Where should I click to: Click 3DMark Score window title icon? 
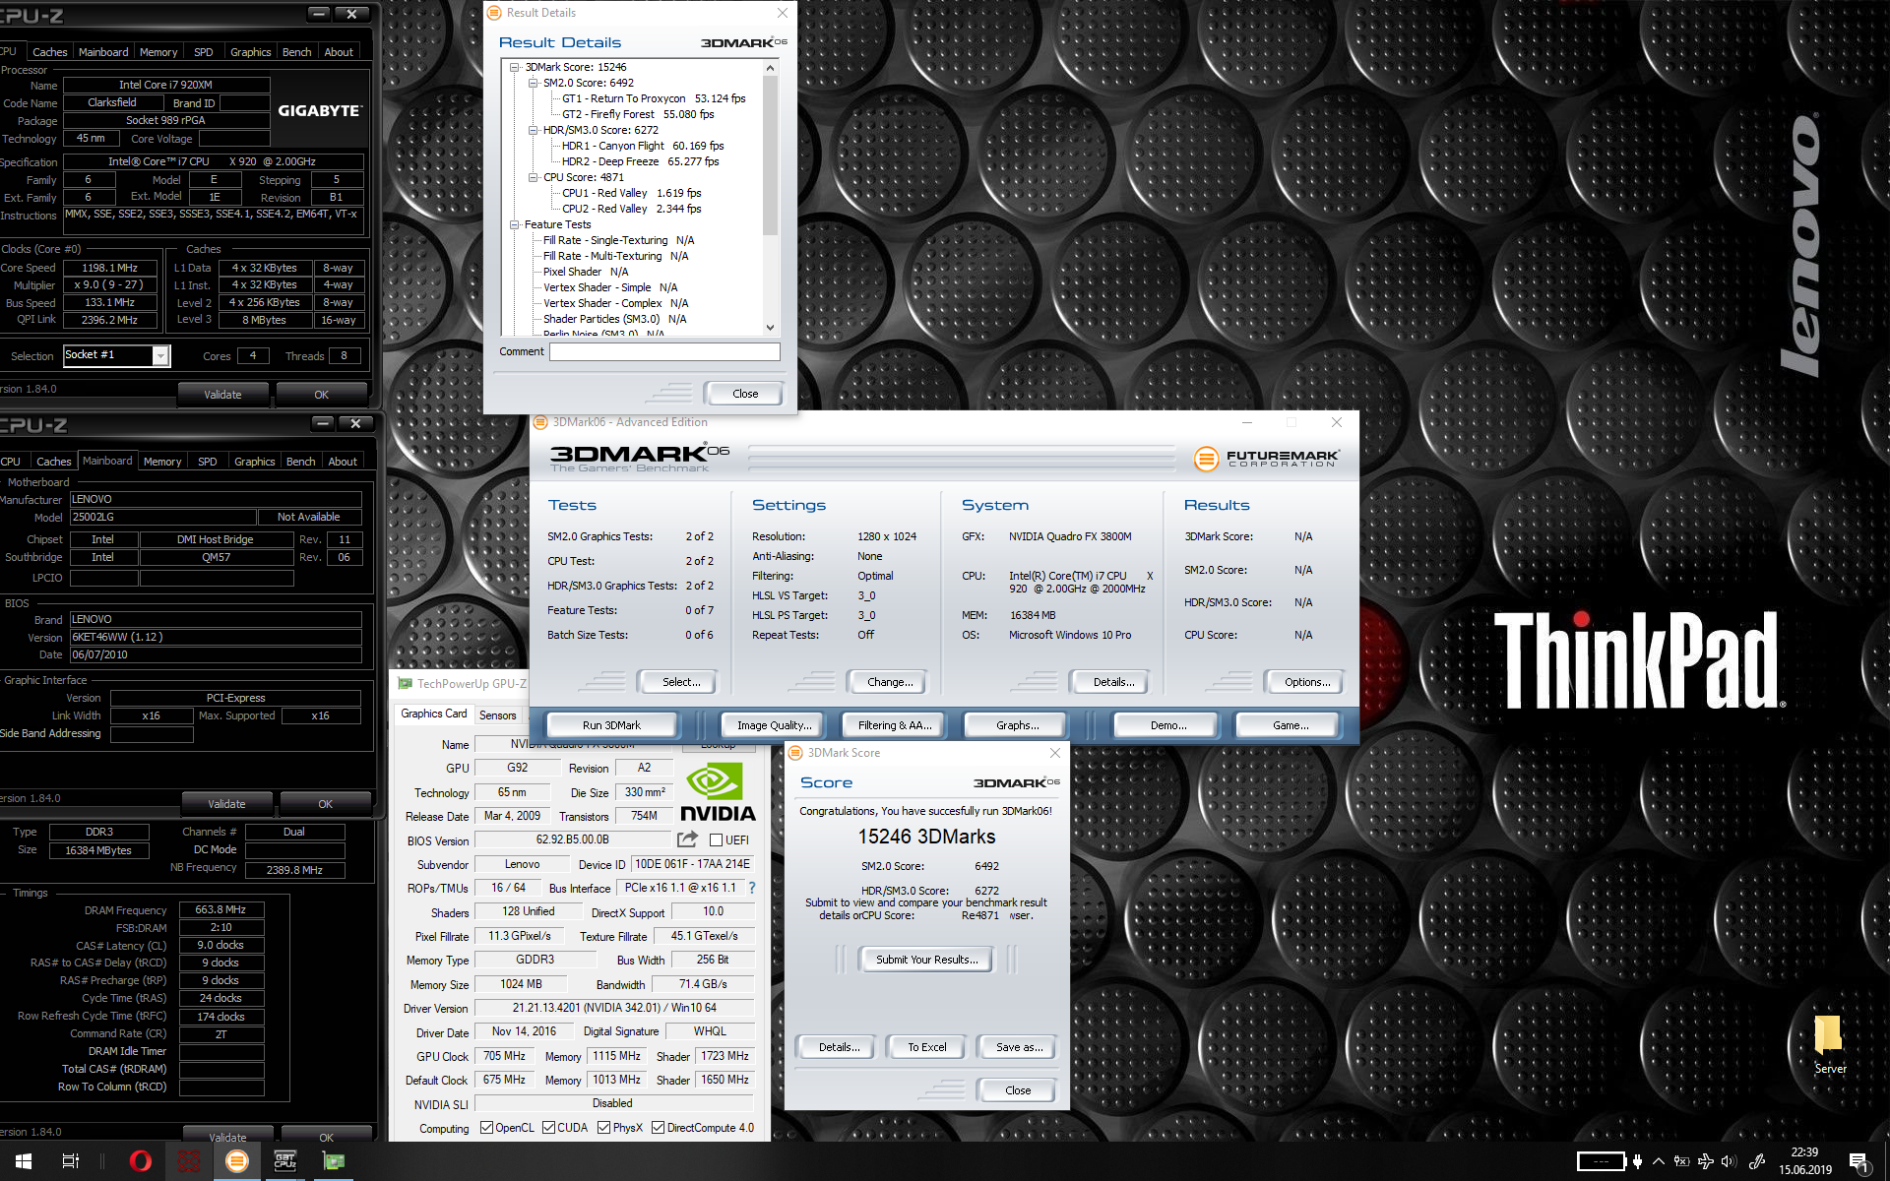(x=795, y=753)
